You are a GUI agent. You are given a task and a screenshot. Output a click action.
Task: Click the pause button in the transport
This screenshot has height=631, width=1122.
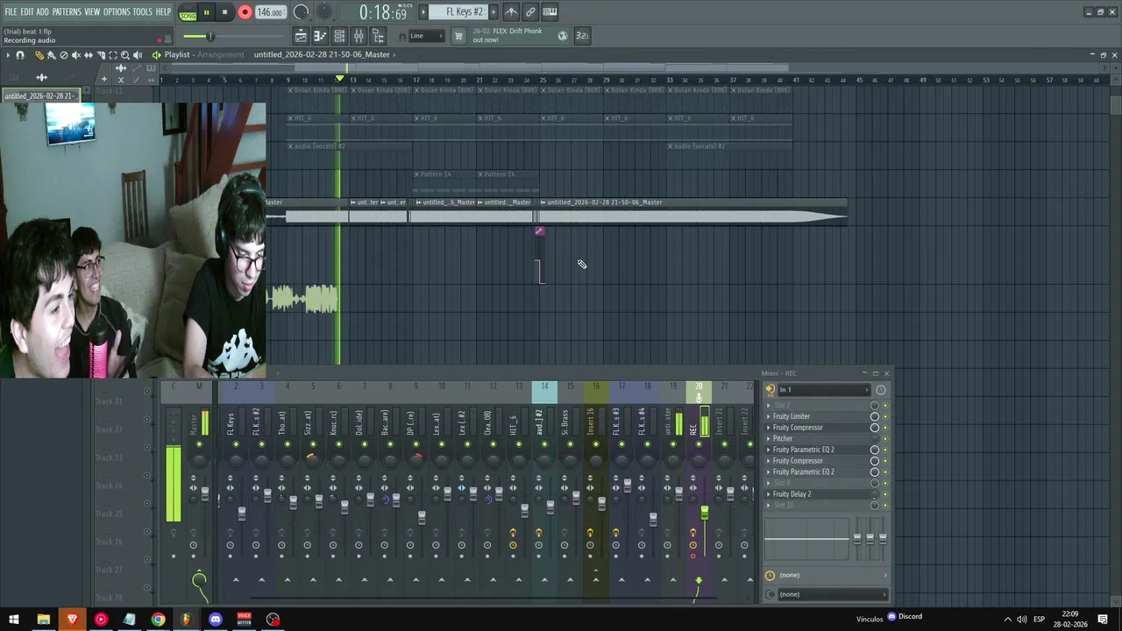[206, 12]
